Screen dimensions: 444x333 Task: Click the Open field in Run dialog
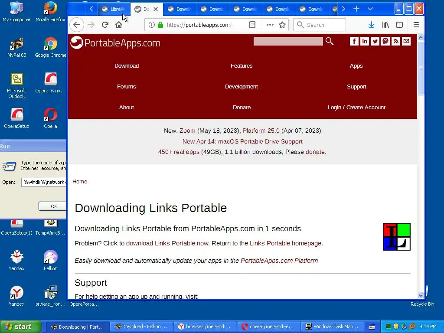tap(44, 182)
